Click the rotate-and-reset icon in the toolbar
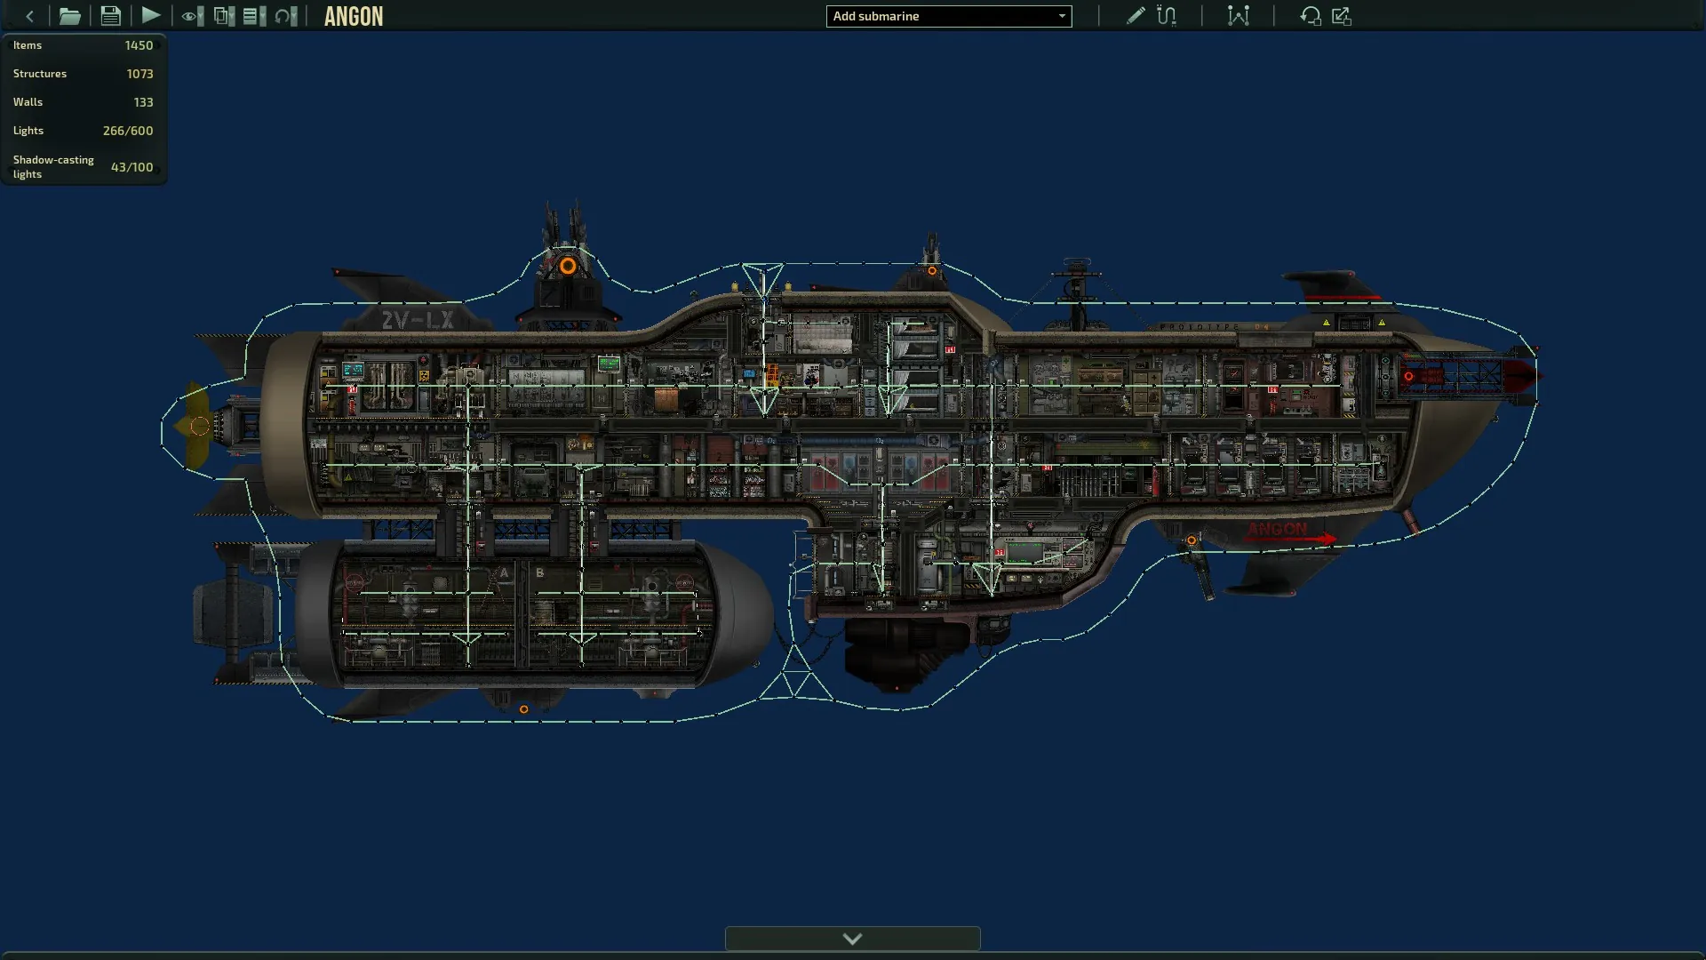This screenshot has height=960, width=1706. pos(1310,16)
